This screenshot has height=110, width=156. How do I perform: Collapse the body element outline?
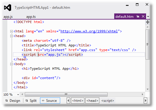12,64
